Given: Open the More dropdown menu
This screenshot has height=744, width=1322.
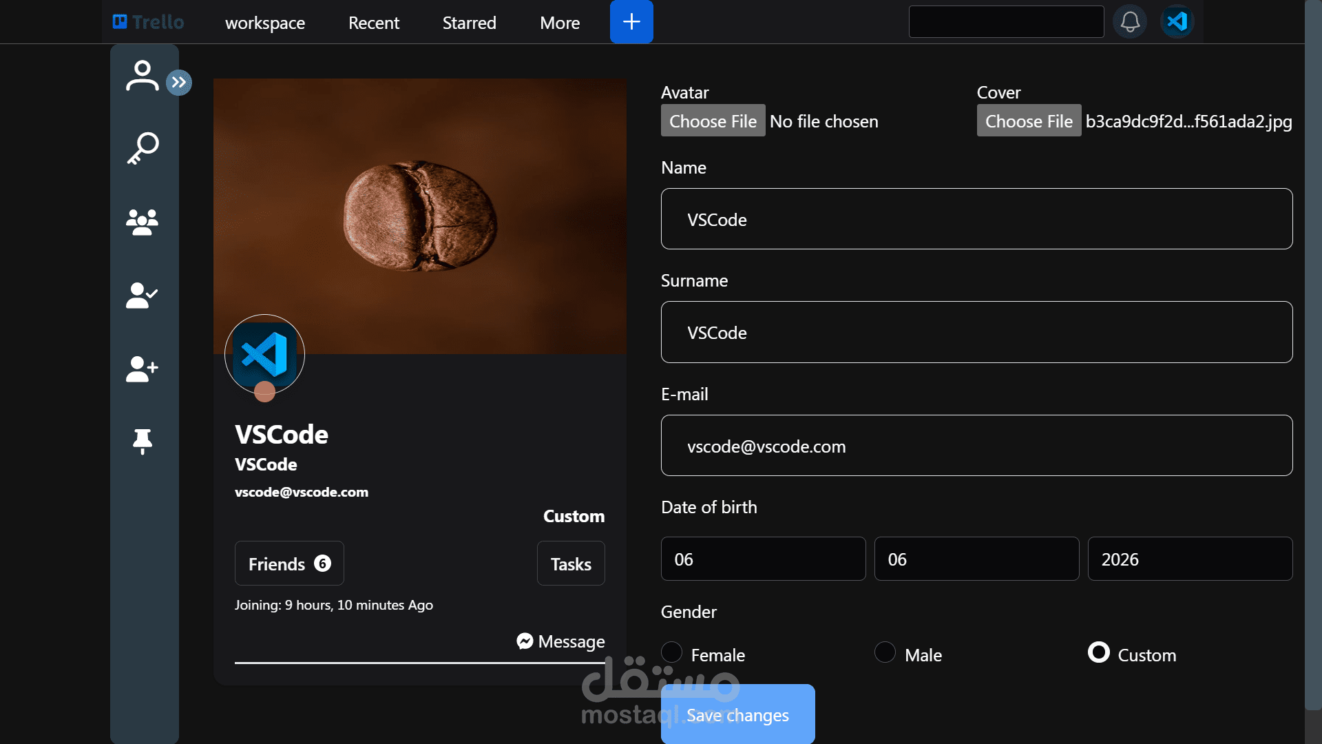Looking at the screenshot, I should (560, 23).
